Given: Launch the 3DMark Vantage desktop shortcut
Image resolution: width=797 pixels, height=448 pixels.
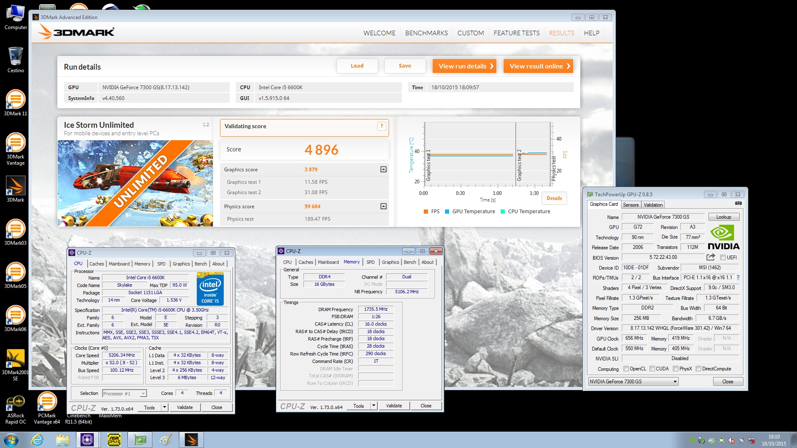Looking at the screenshot, I should tap(15, 149).
